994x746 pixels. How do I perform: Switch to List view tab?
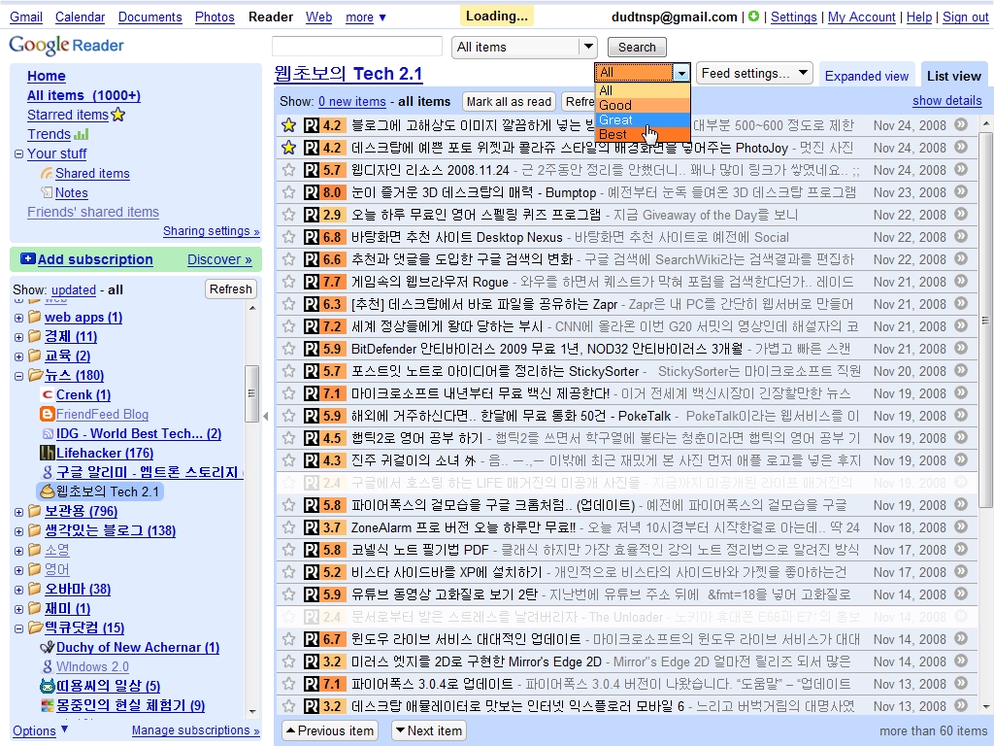(953, 76)
